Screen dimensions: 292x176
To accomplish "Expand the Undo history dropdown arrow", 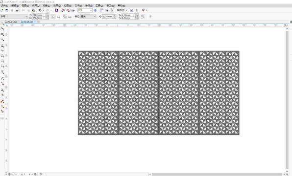I will pos(44,10).
